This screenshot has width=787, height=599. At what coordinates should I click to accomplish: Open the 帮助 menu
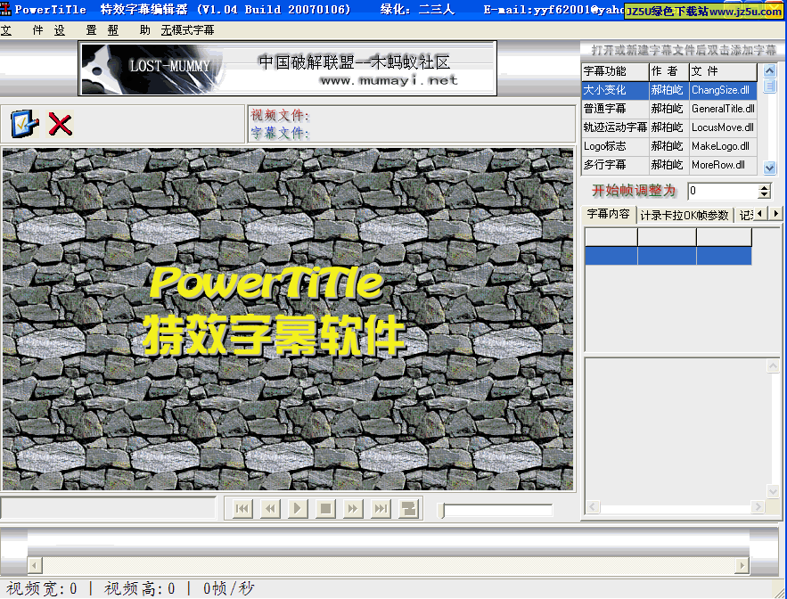[x=129, y=30]
